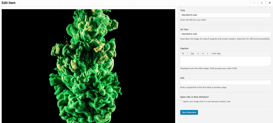Viewport: 273px width, 123px height.
Task: Click the 'Caption' field label
Action: point(184,48)
